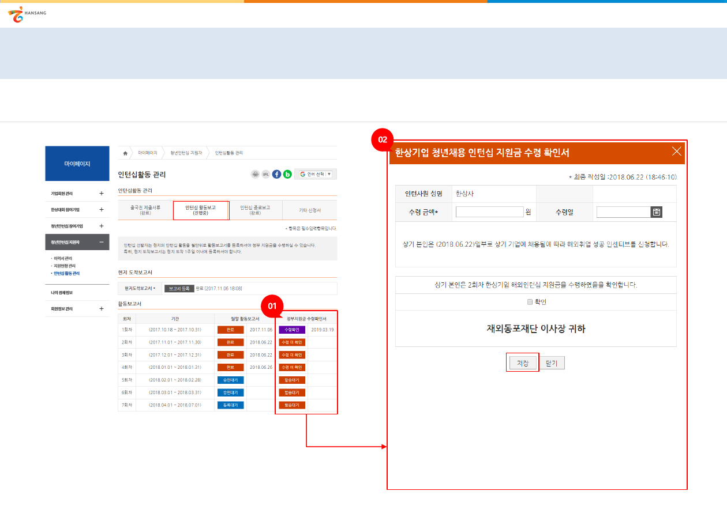Click 수령 미 확인 button for 3회차

[292, 355]
